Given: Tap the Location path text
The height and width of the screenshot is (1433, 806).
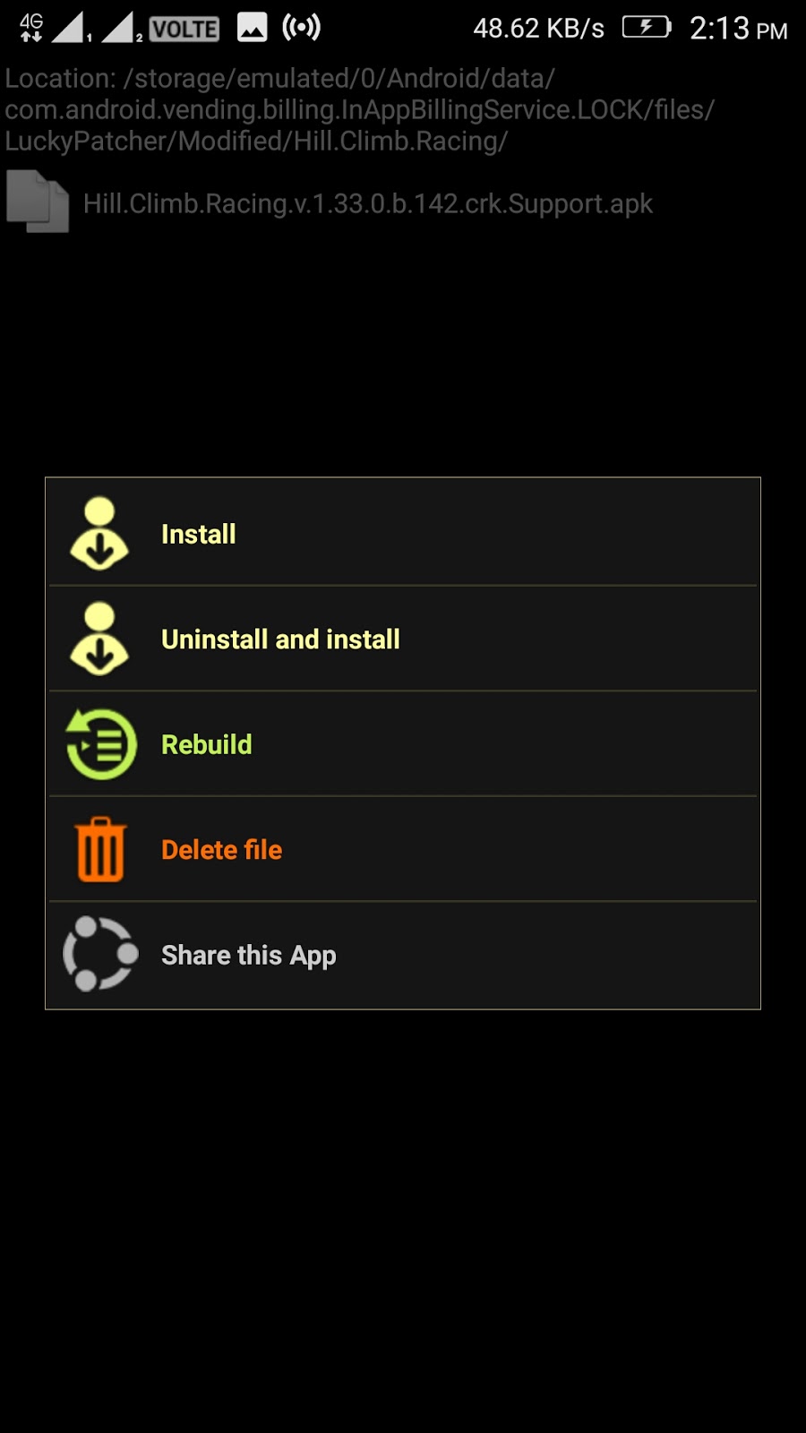Looking at the screenshot, I should click(x=360, y=109).
